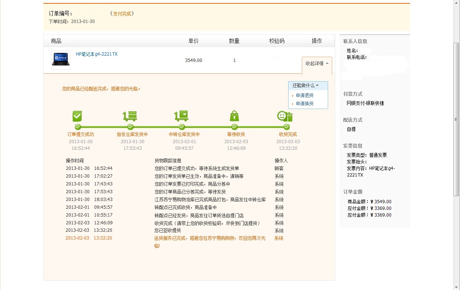460x290 pixels.
Task: Click log entry 收货完成（请带上您的收货校验码
Action: pyautogui.click(x=207, y=223)
